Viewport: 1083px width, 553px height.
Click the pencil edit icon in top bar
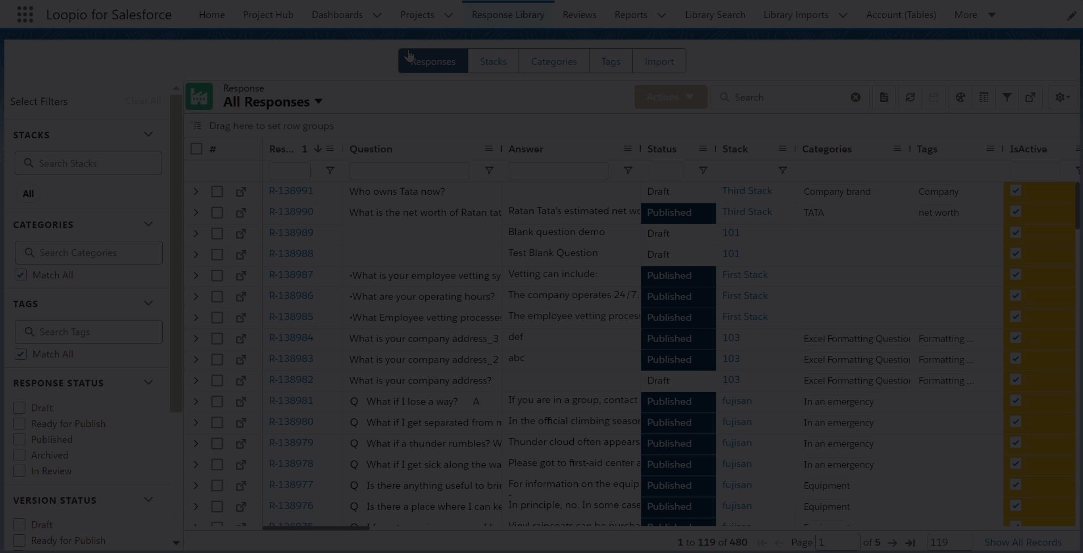tap(1071, 15)
